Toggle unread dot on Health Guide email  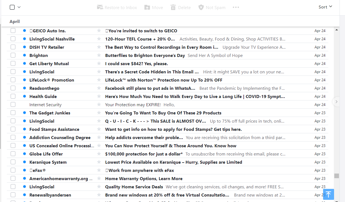click(24, 96)
